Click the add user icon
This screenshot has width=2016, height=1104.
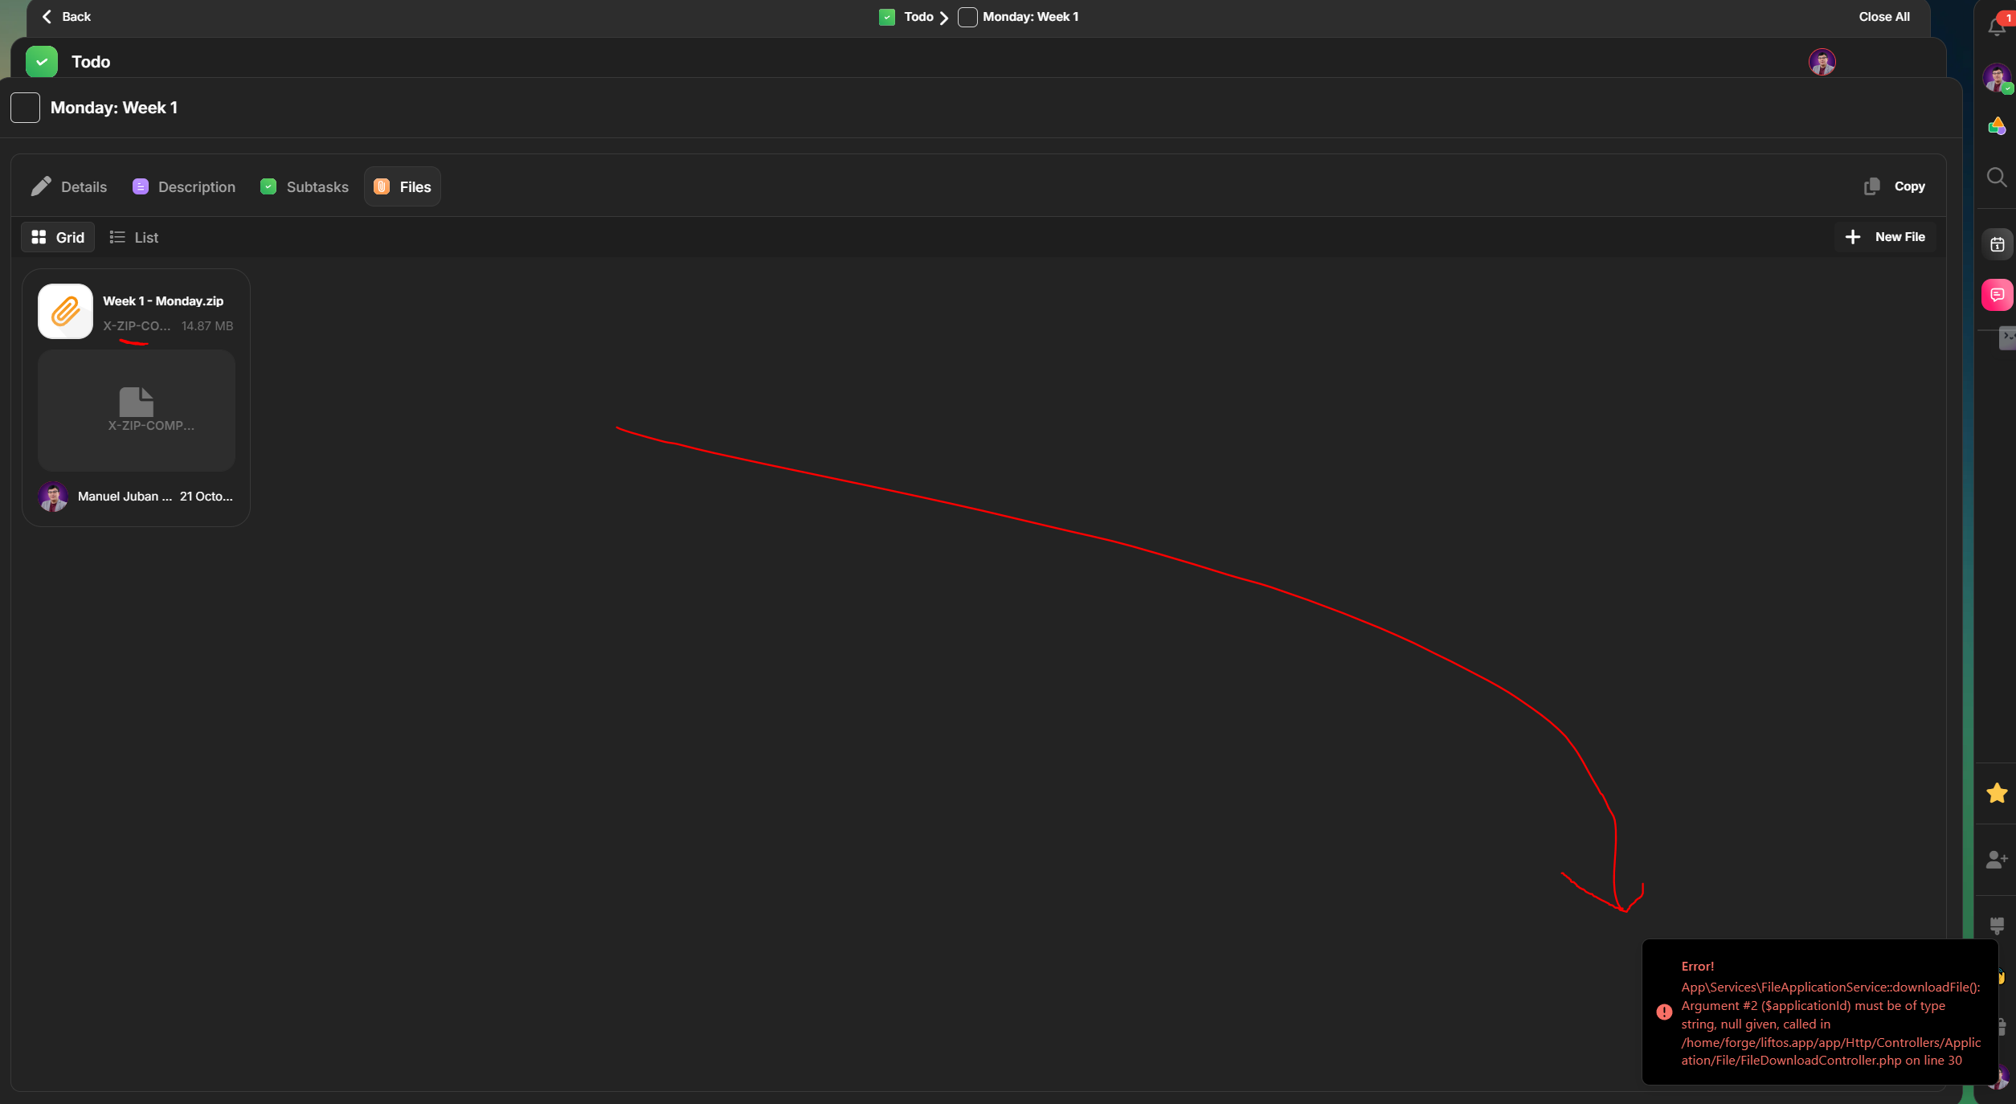tap(1997, 860)
